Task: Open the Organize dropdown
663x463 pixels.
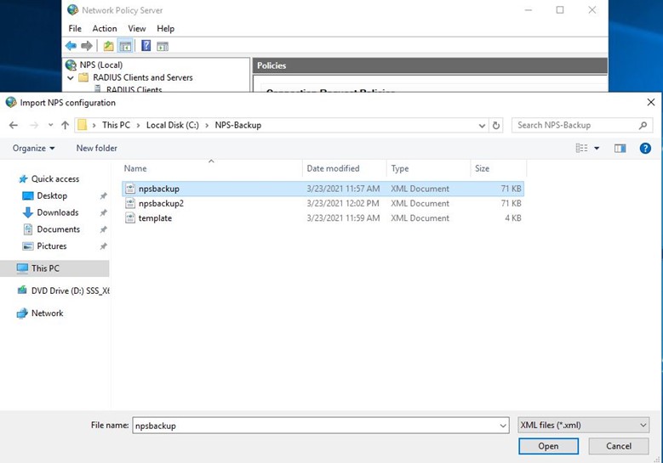Action: pyautogui.click(x=33, y=148)
